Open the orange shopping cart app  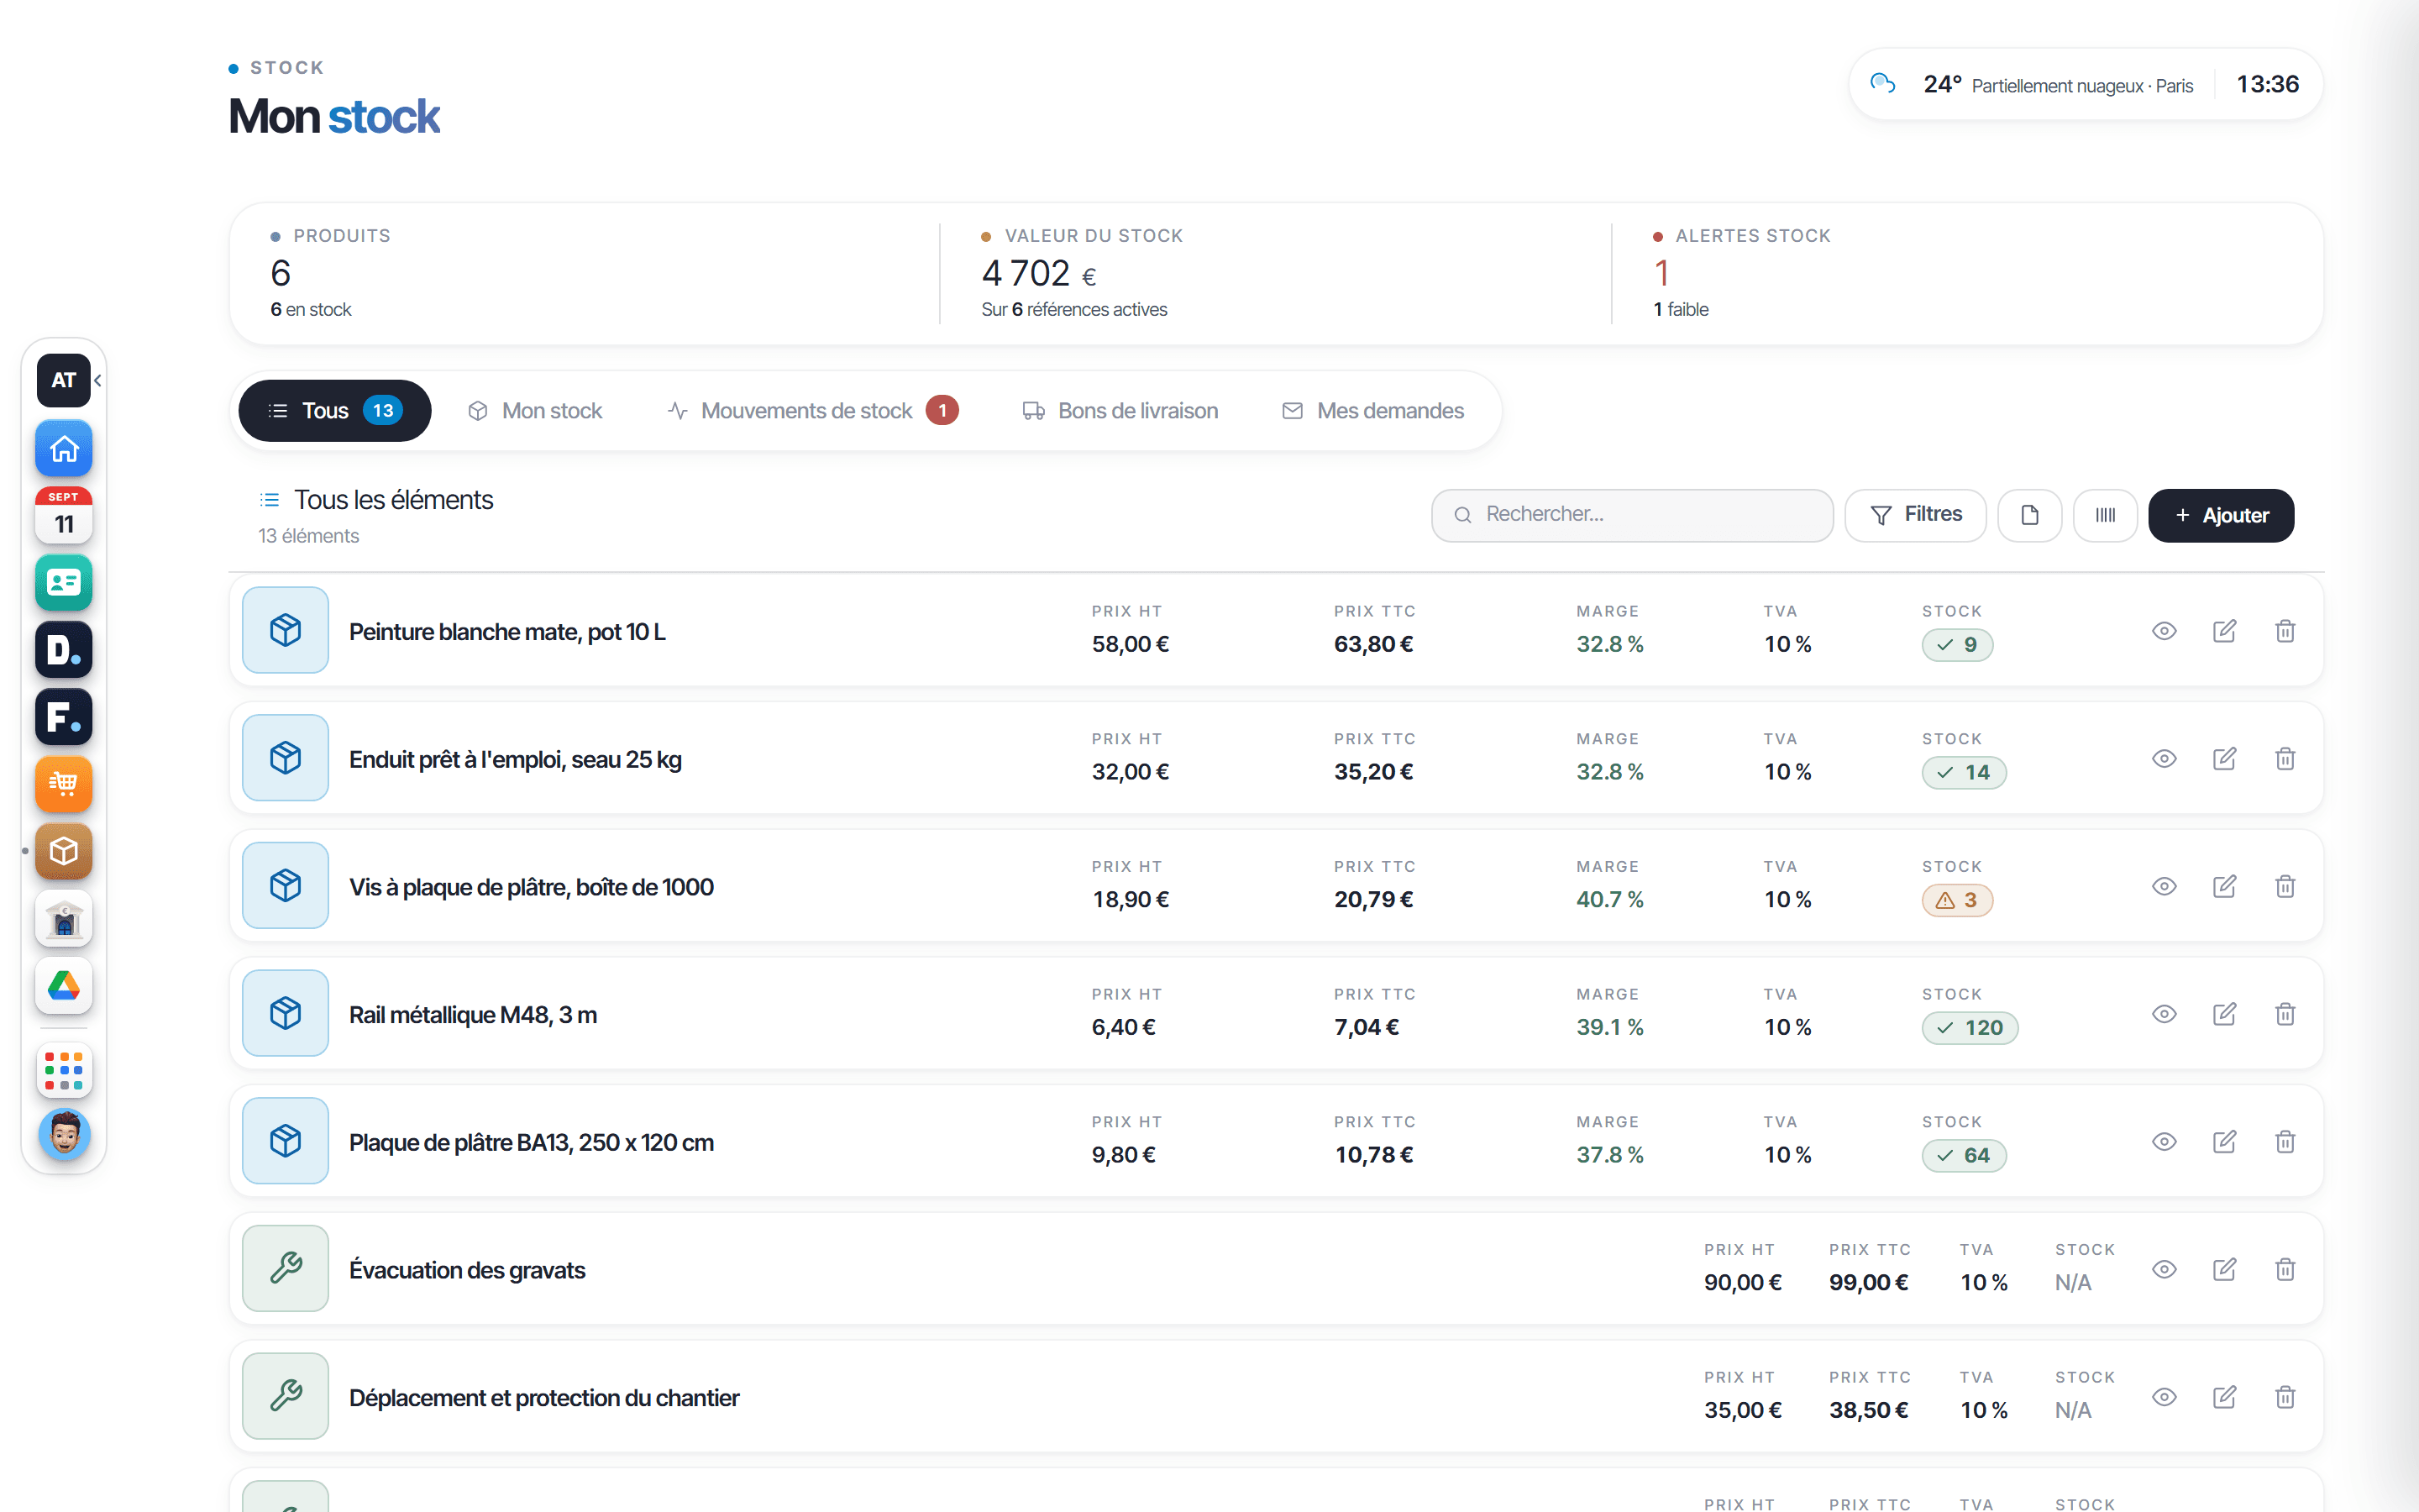tap(64, 783)
